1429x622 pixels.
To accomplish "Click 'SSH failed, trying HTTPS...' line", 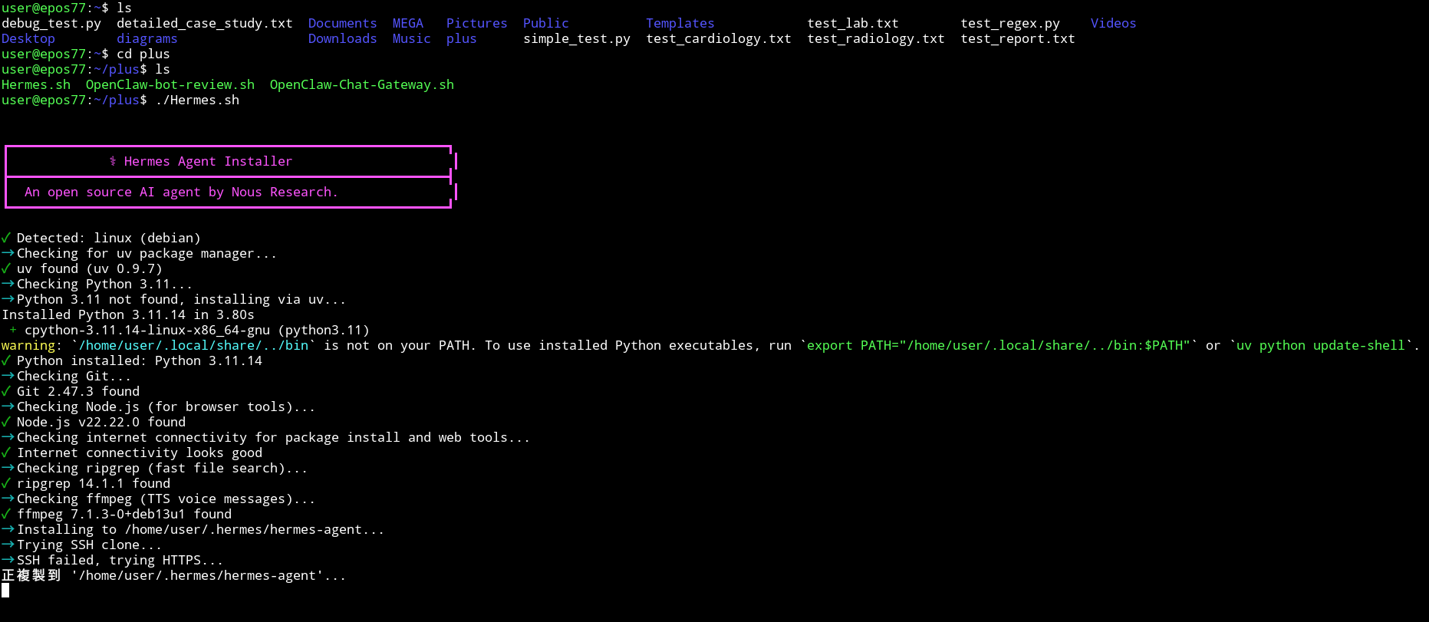I will [x=113, y=561].
